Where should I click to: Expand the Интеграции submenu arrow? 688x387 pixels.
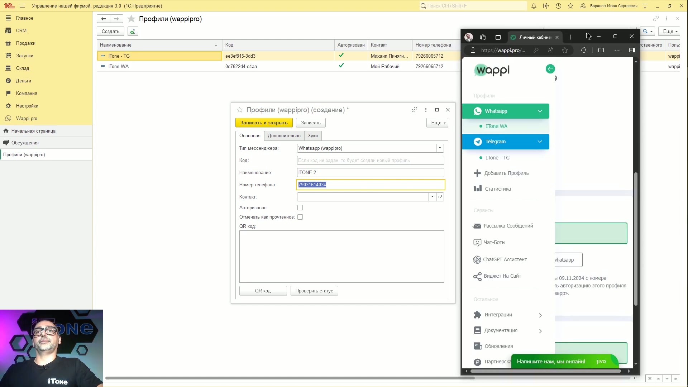540,315
